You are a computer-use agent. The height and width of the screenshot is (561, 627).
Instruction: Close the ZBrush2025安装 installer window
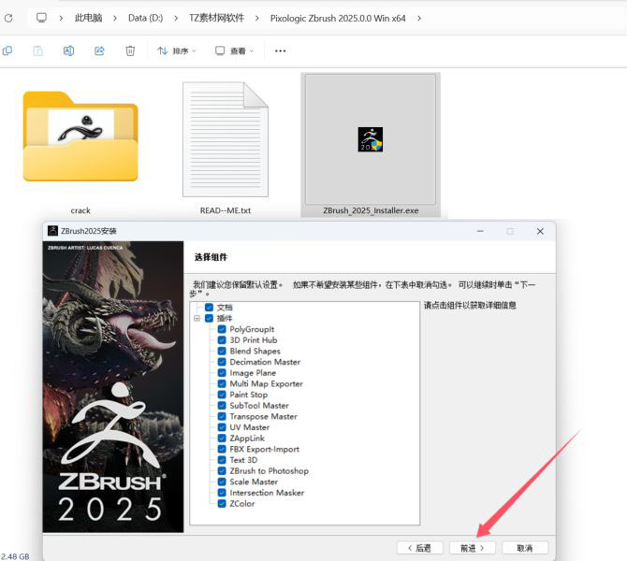click(540, 231)
